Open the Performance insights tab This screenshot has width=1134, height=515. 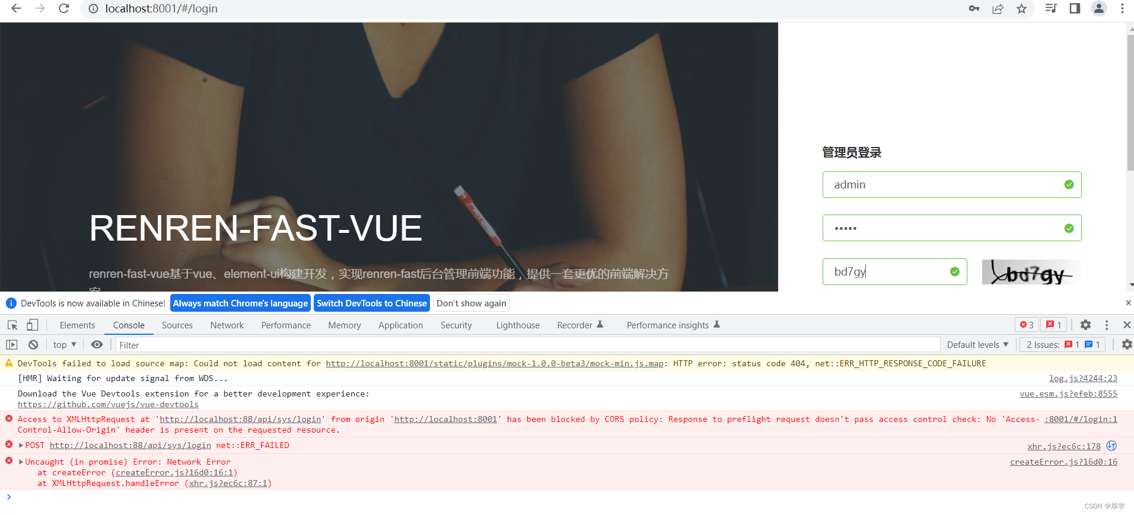pos(673,325)
